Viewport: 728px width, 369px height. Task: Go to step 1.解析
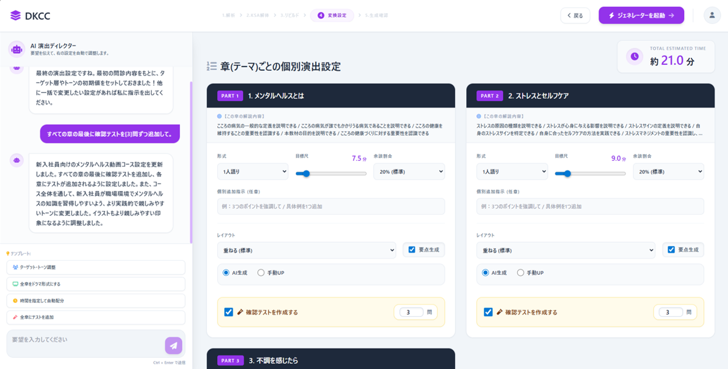228,16
